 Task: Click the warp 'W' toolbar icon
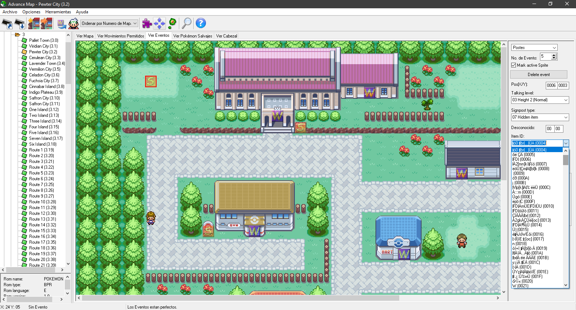pos(62,24)
